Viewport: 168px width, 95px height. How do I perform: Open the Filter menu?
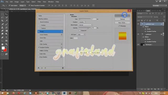click(x=39, y=2)
